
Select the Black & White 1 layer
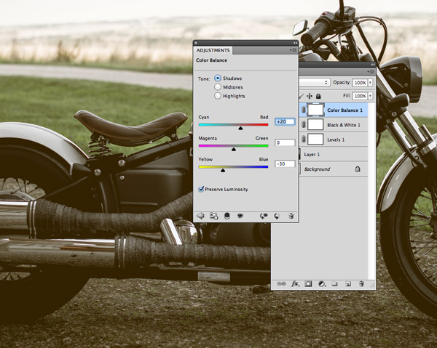[344, 125]
